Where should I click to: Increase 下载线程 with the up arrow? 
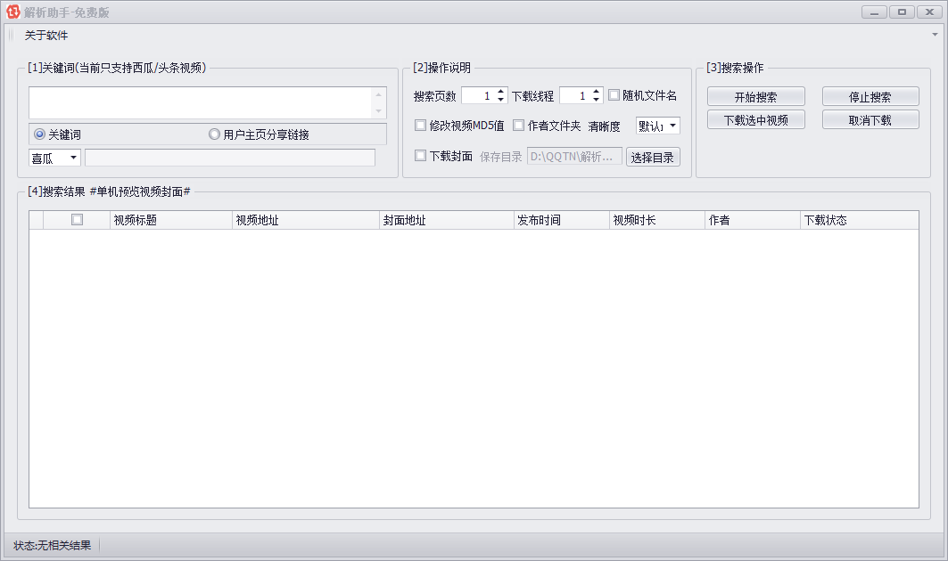pos(596,92)
